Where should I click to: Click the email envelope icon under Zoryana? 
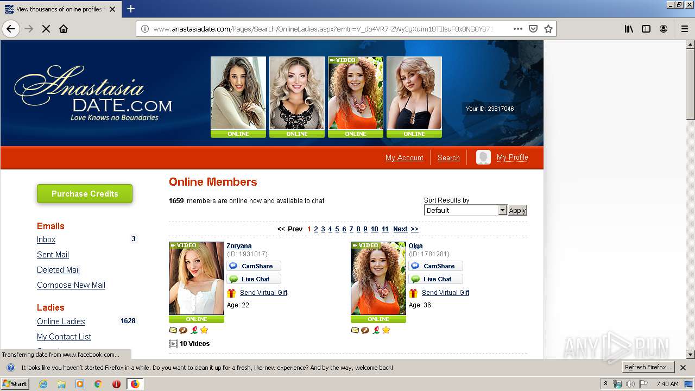click(173, 330)
